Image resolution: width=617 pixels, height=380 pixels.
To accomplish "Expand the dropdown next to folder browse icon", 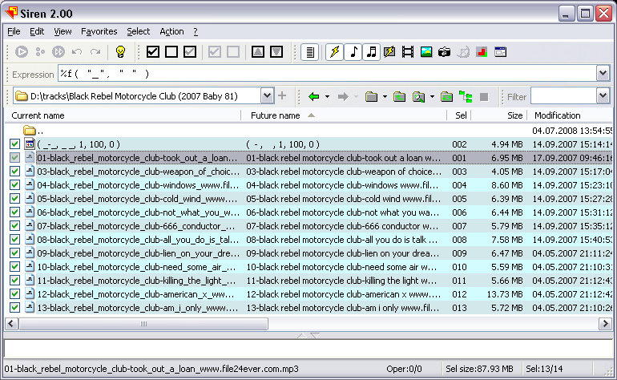I will click(x=385, y=96).
